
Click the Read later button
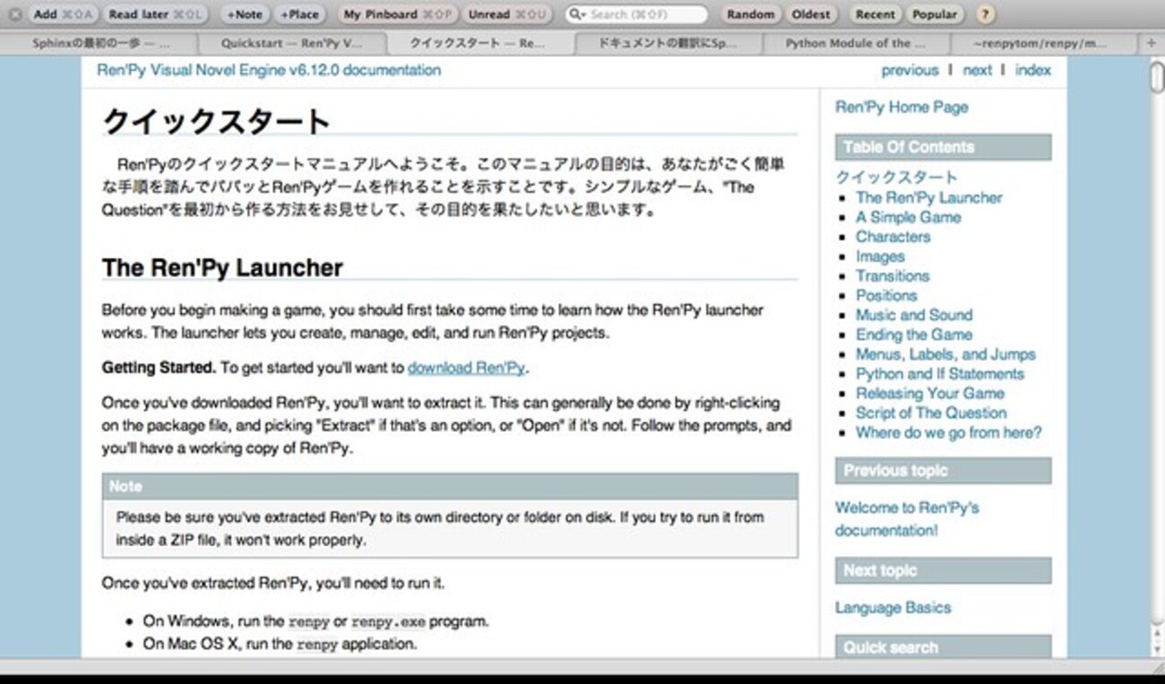click(156, 14)
